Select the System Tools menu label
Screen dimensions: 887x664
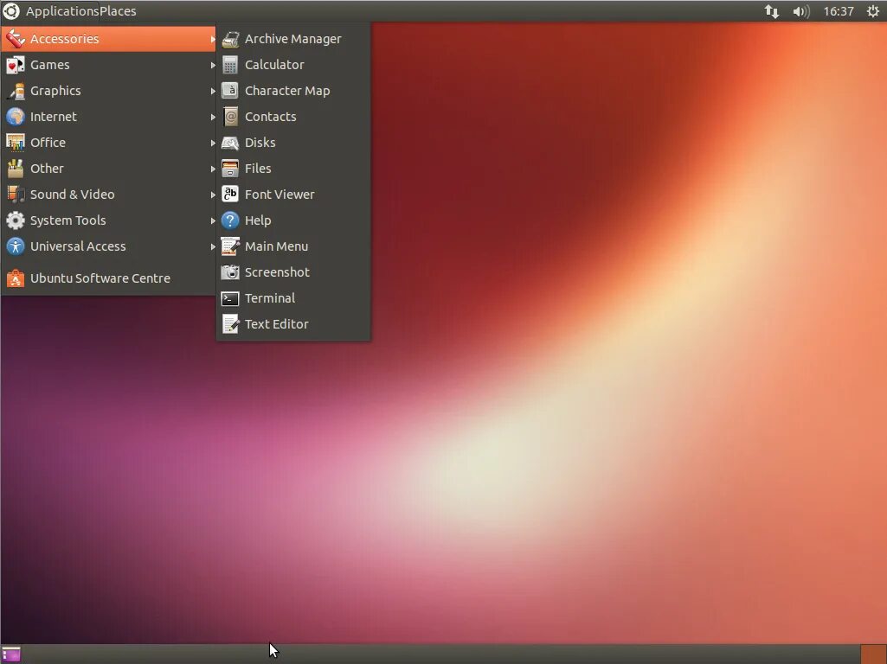(x=67, y=221)
